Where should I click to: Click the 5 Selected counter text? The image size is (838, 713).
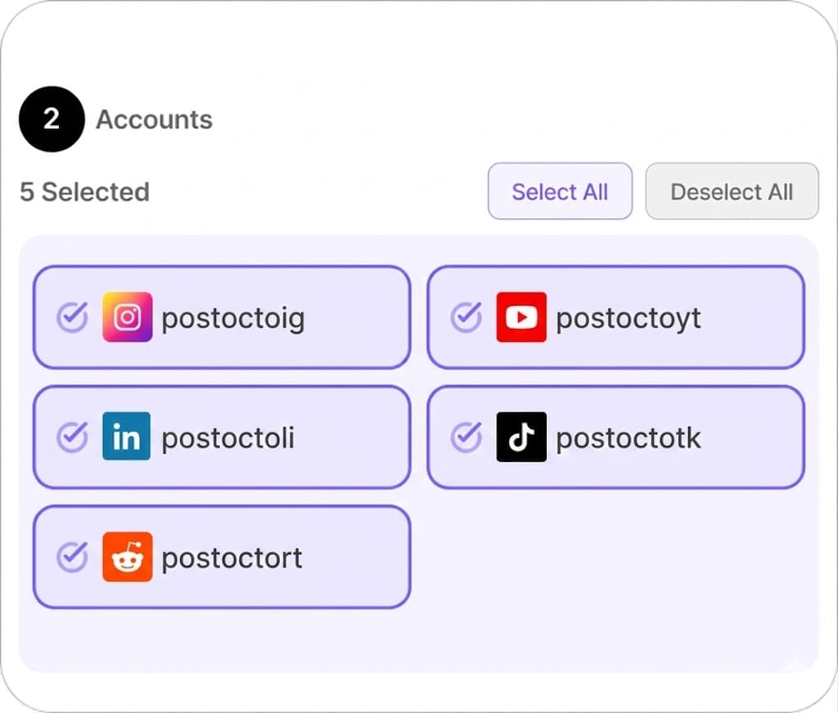tap(84, 192)
